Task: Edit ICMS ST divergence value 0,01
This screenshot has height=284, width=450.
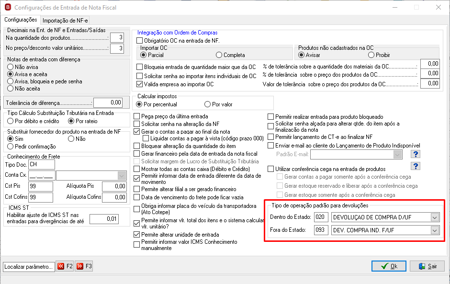Action: [x=104, y=219]
